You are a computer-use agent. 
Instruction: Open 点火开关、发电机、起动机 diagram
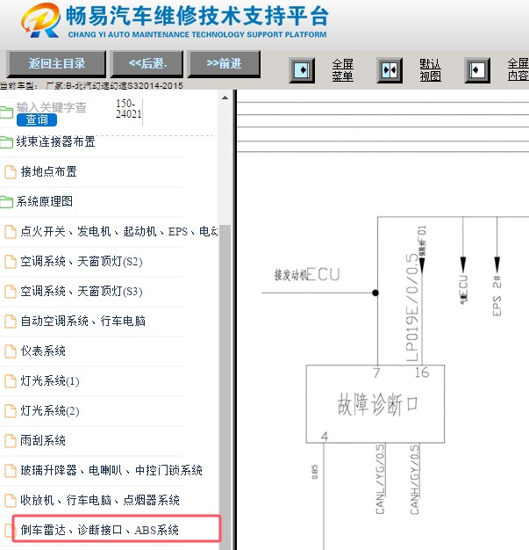(119, 231)
